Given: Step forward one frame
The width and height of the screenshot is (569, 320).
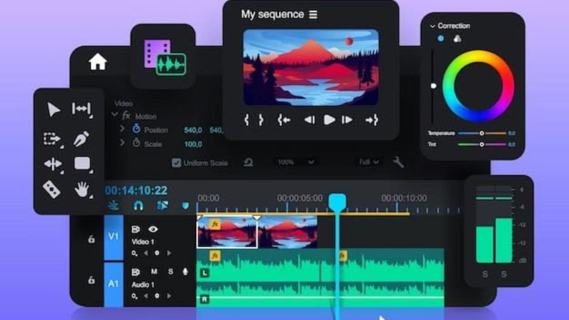Looking at the screenshot, I should point(347,120).
